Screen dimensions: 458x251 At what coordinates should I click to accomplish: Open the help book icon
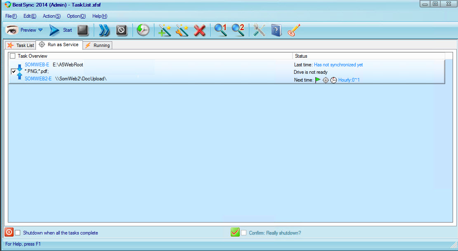pos(276,30)
